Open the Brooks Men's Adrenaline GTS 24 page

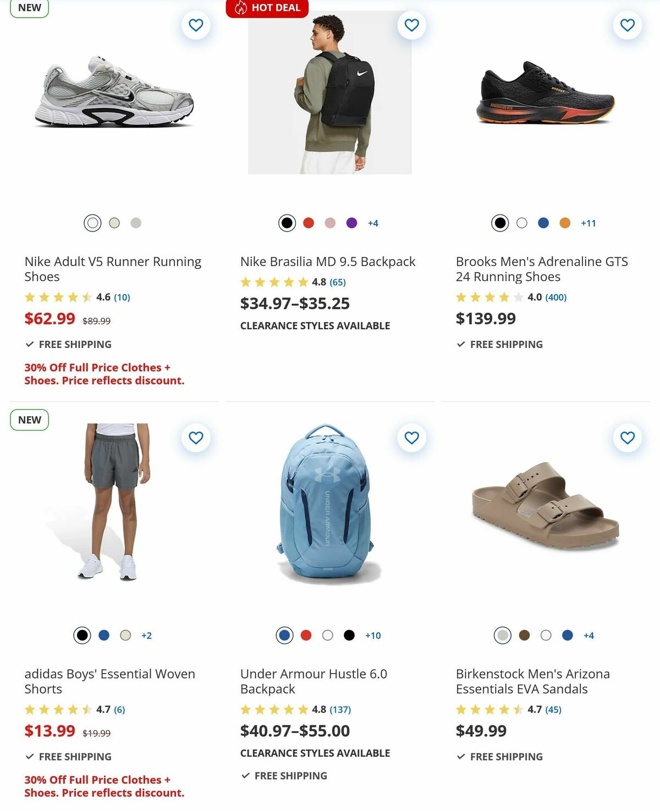coord(542,269)
